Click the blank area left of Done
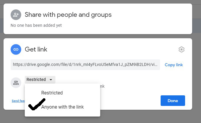 coord(130,101)
